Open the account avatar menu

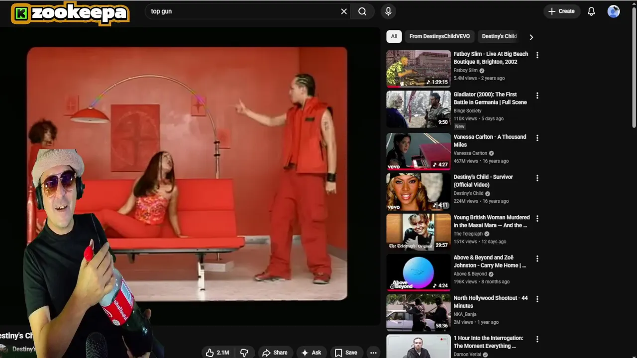coord(614,11)
